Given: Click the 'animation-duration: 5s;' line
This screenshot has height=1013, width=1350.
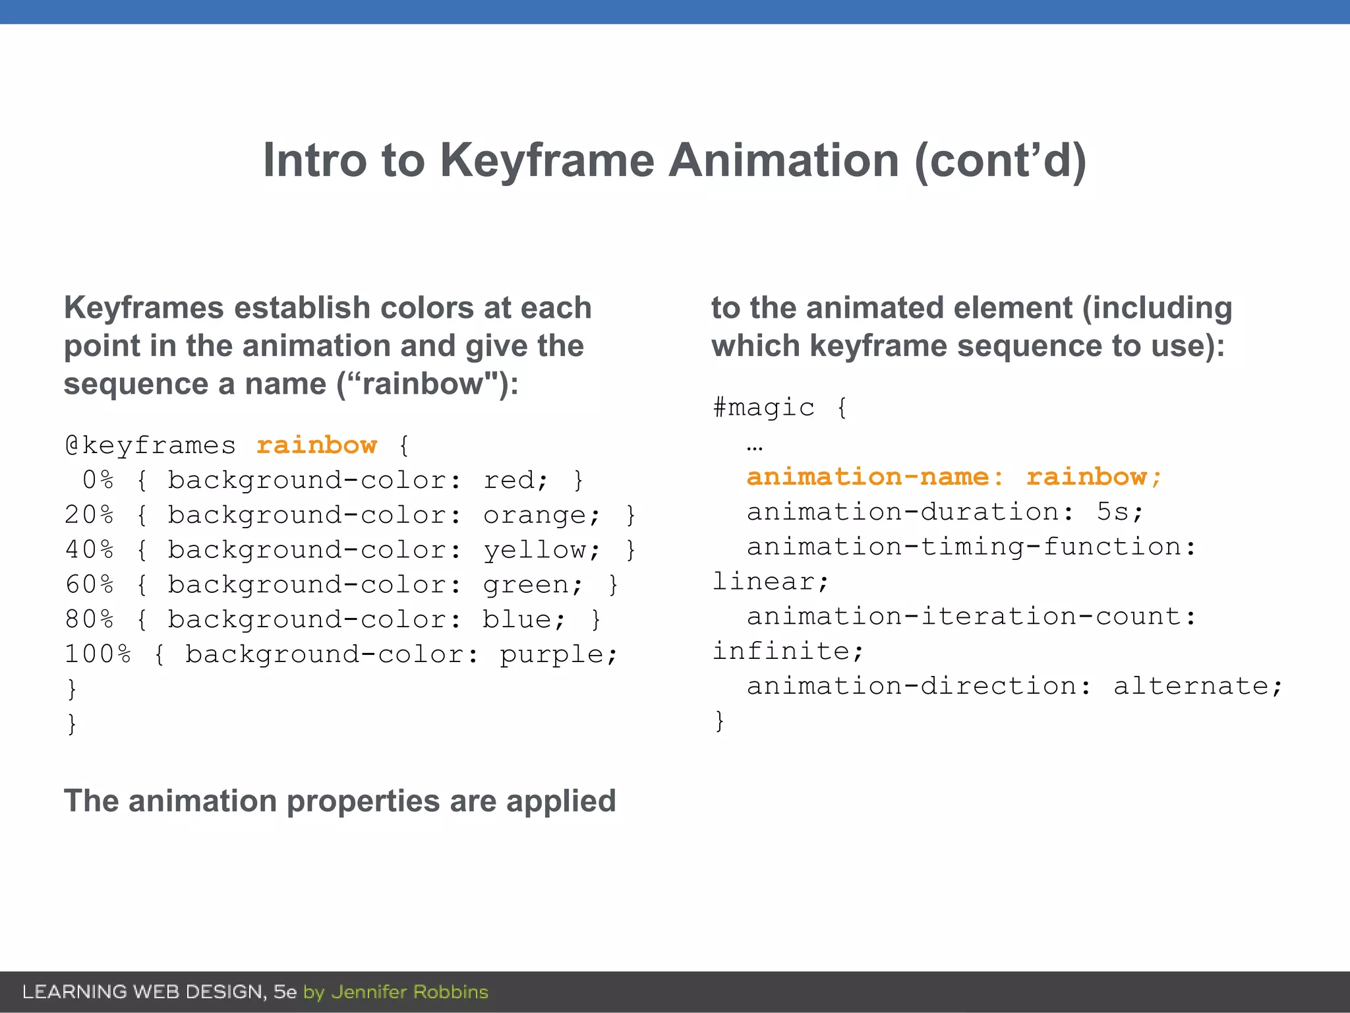Looking at the screenshot, I should coord(945,512).
